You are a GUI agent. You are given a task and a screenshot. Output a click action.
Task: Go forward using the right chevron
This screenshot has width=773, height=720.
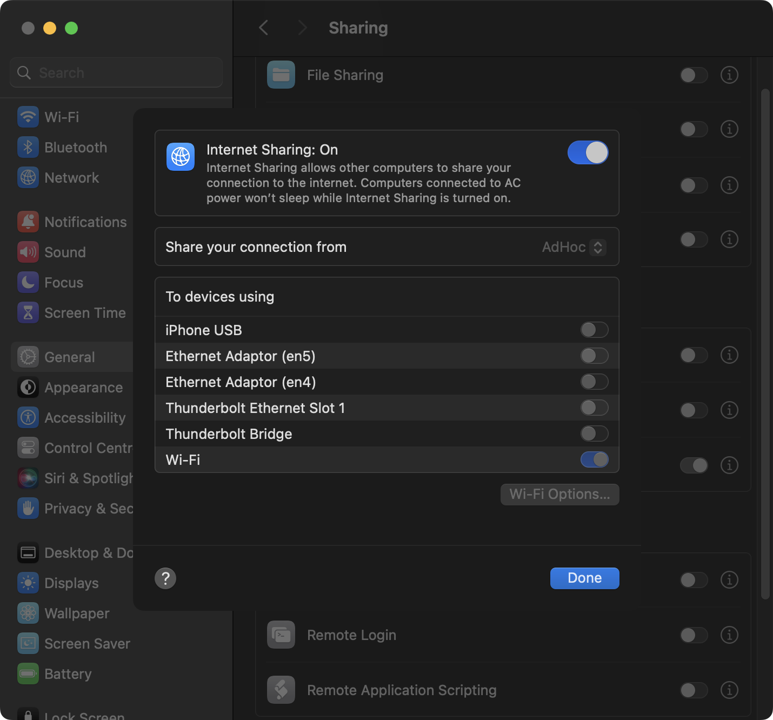tap(302, 28)
